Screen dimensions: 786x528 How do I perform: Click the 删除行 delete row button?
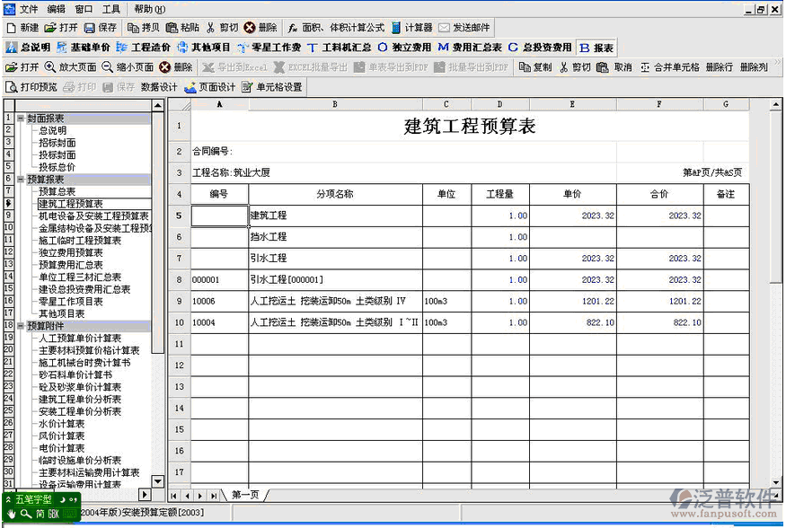click(720, 67)
